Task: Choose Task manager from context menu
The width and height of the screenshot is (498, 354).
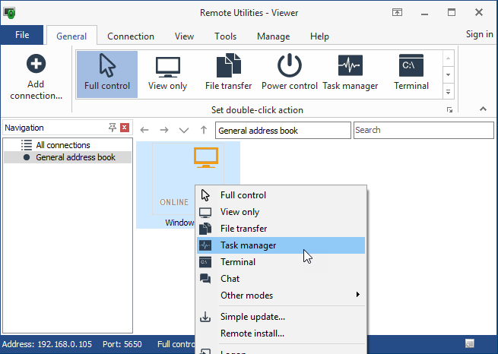Action: [x=281, y=245]
